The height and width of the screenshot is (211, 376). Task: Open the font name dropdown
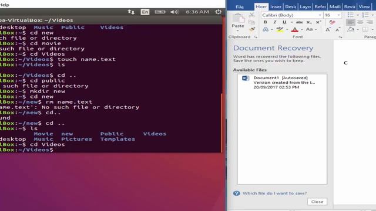tap(320, 15)
